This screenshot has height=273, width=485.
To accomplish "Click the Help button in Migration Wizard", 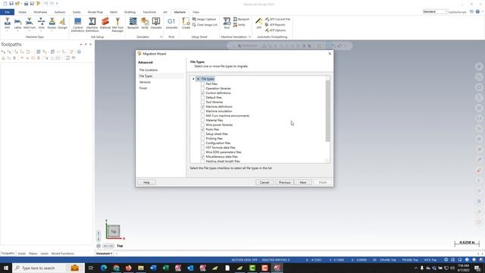I will [x=146, y=182].
